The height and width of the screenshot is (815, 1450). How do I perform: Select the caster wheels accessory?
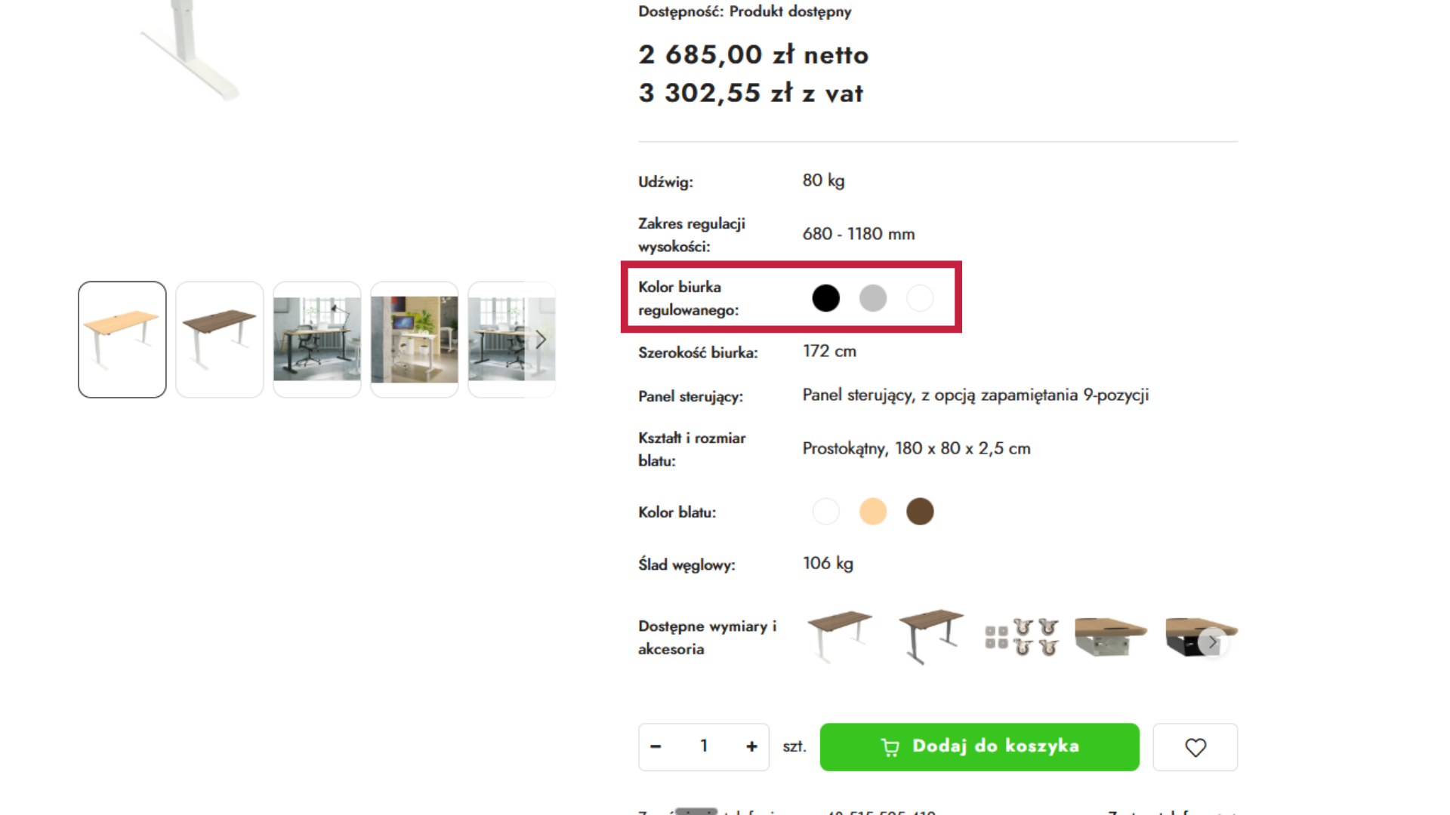[x=1022, y=638]
